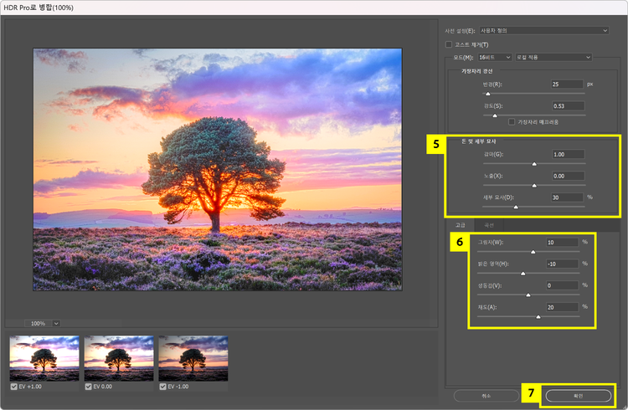Viewport: 628px width, 410px height.
Task: Click the 세부 묘사(D) detail slider handle
Action: [516, 207]
